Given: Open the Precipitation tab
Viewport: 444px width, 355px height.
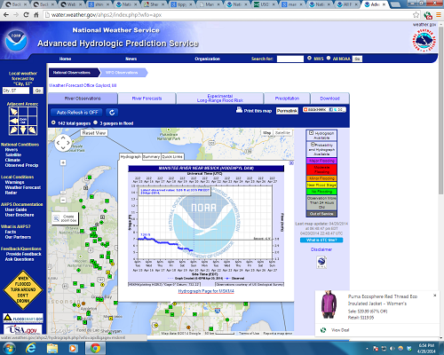Looking at the screenshot, I should pyautogui.click(x=287, y=99).
